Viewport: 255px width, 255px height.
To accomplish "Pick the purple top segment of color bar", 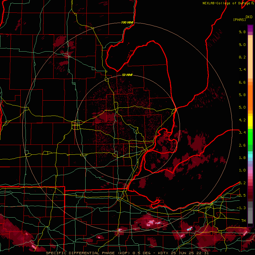I will point(250,28).
